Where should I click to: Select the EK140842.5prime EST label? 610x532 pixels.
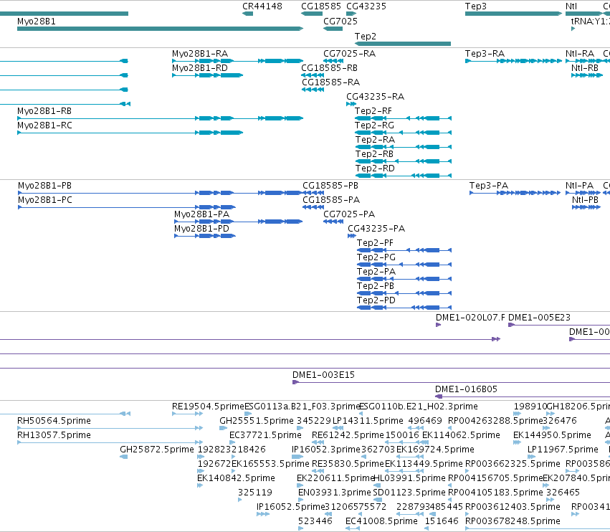tap(236, 478)
